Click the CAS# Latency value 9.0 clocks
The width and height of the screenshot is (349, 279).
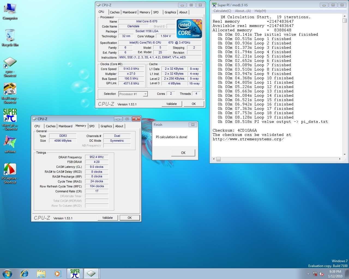click(97, 167)
